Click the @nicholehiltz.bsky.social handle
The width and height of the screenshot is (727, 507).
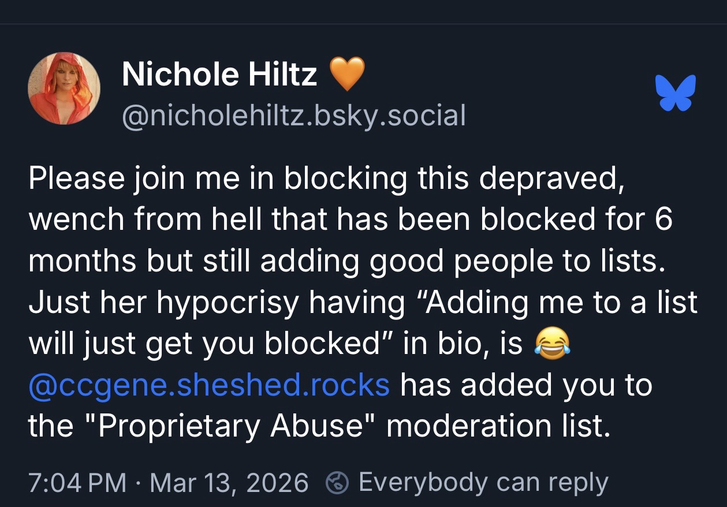click(293, 114)
